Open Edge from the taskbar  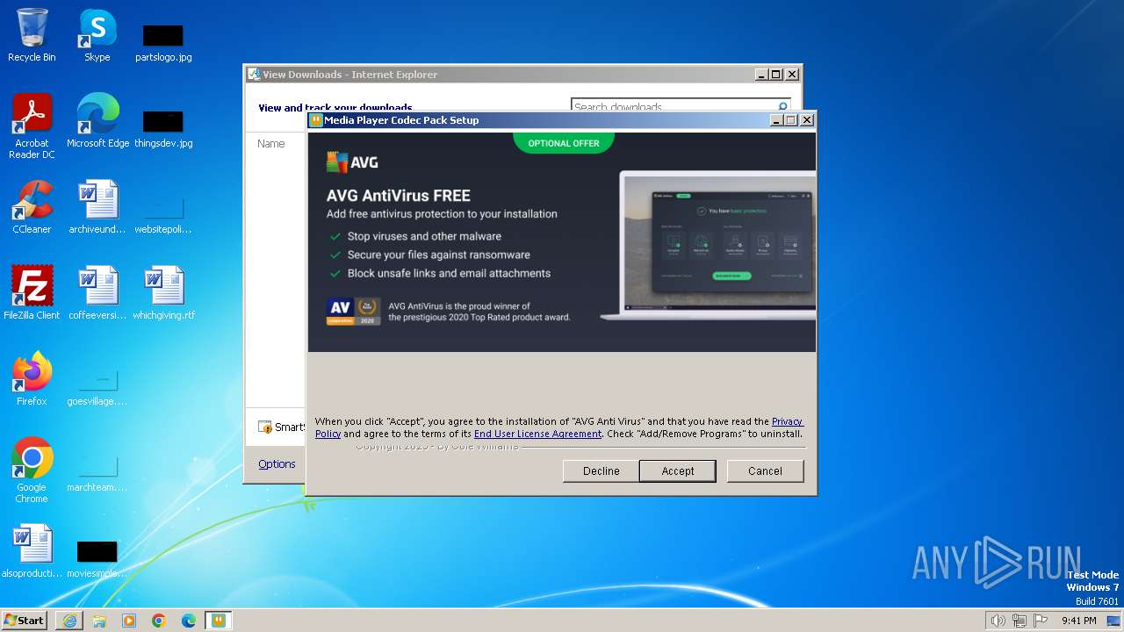189,621
